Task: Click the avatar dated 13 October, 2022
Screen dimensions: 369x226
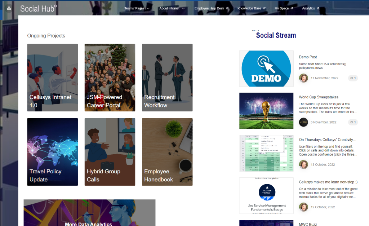Action: (303, 165)
